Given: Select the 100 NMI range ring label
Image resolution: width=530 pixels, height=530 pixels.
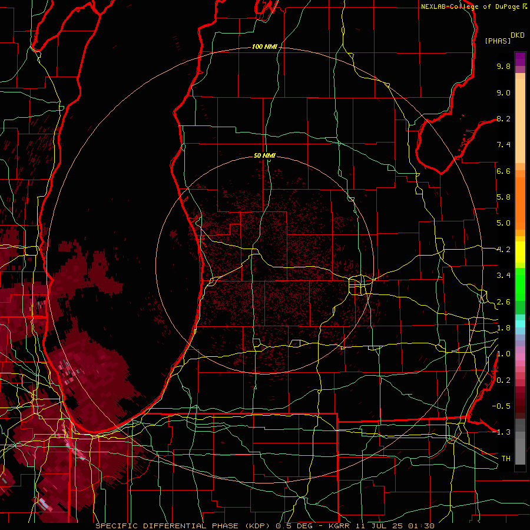Looking at the screenshot, I should click(264, 47).
